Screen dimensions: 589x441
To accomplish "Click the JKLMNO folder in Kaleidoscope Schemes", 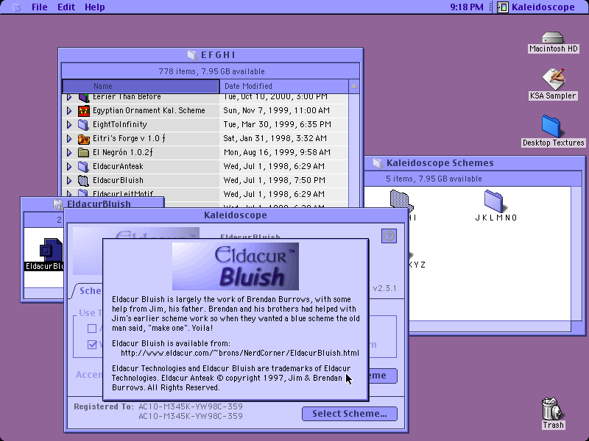I will [x=495, y=205].
